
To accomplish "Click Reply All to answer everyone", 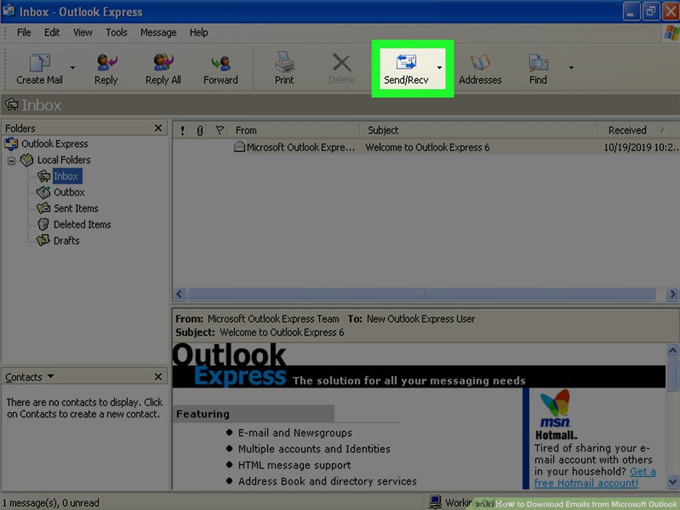I will tap(163, 66).
